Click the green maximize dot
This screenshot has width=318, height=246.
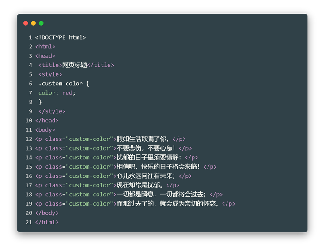point(41,23)
